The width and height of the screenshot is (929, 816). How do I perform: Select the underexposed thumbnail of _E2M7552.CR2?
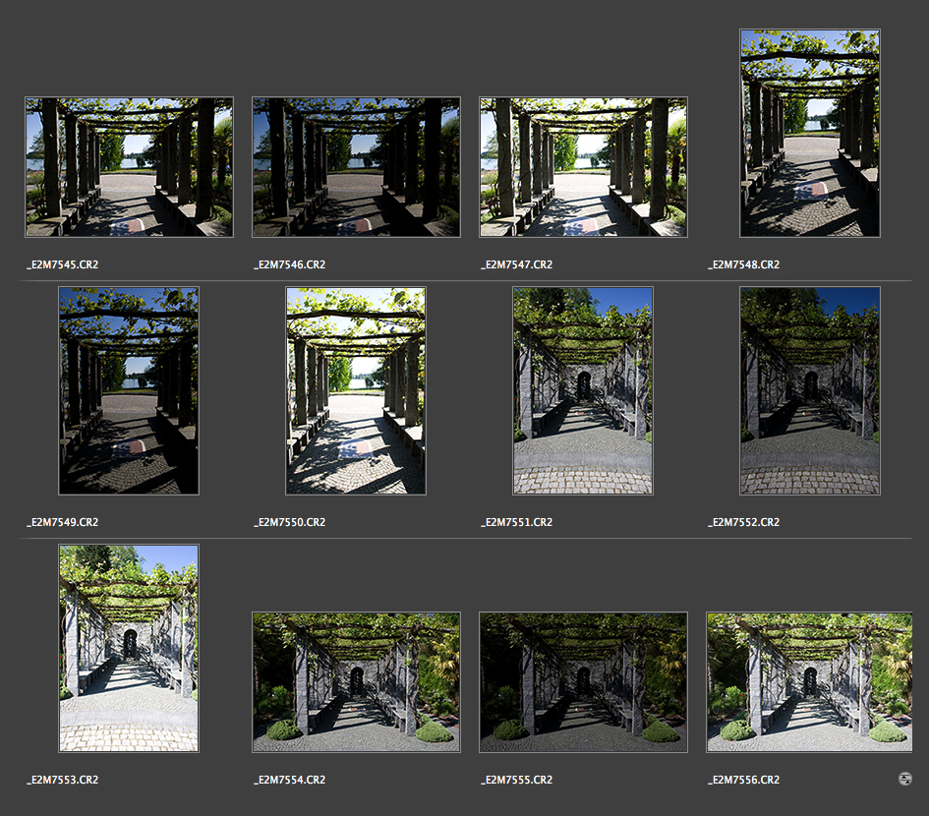[809, 390]
